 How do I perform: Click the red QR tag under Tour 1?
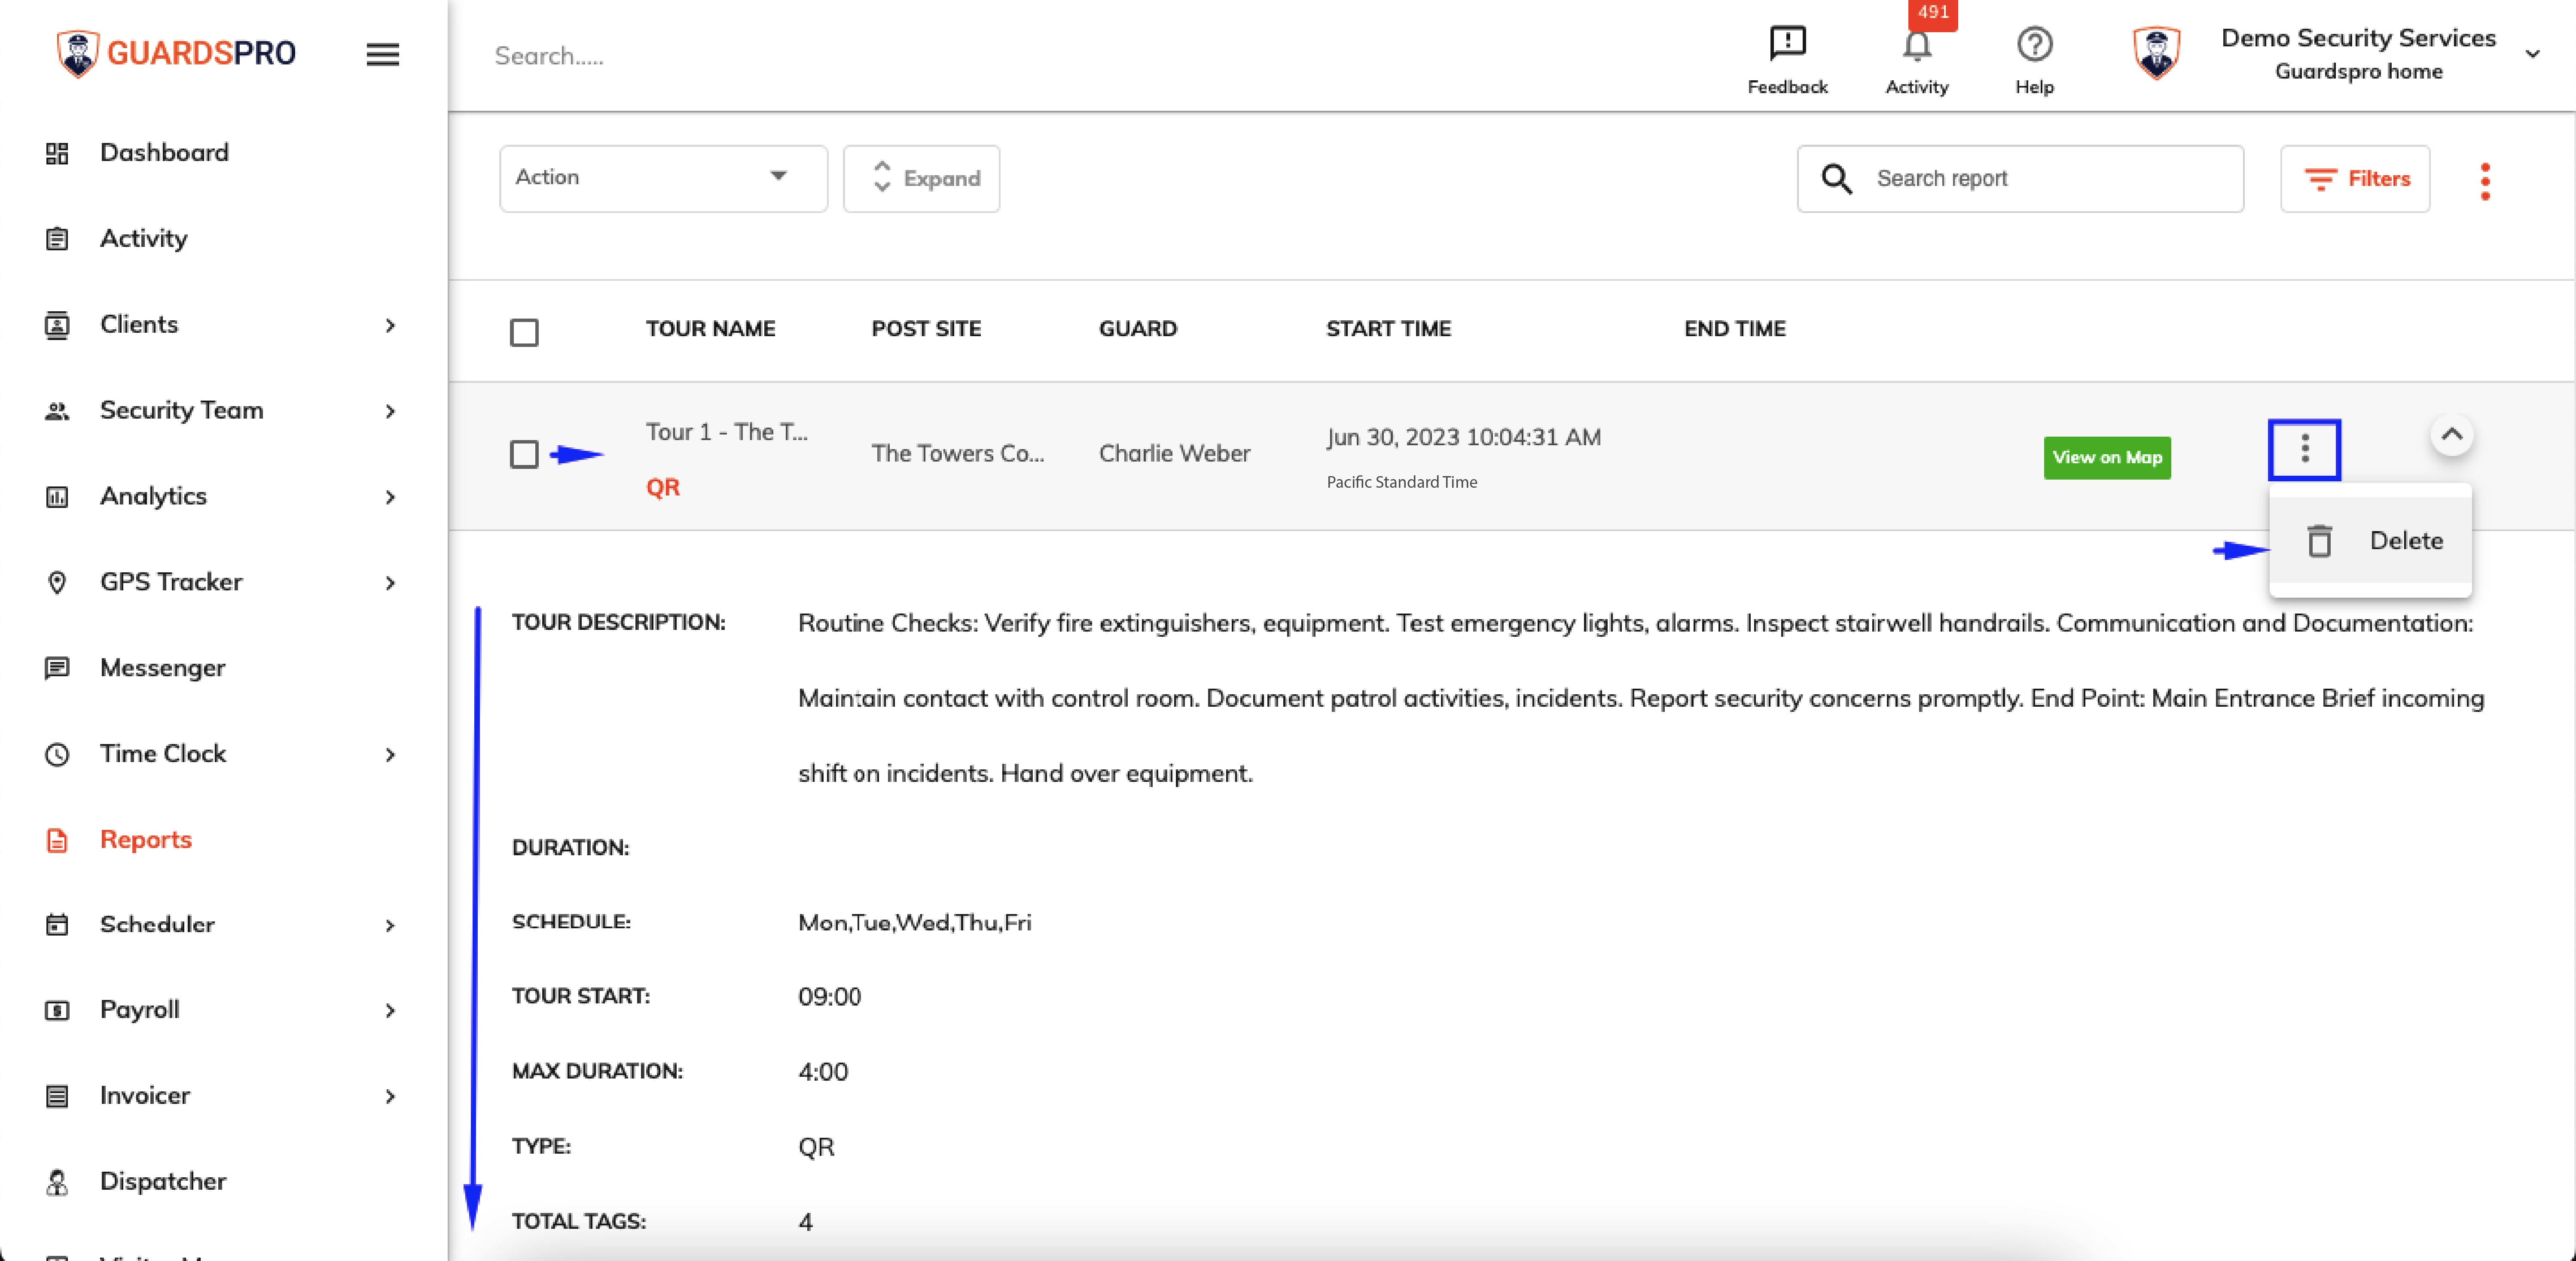tap(662, 488)
